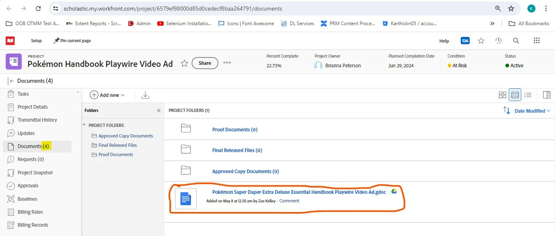Bookmark this page with the browser star

point(512,9)
